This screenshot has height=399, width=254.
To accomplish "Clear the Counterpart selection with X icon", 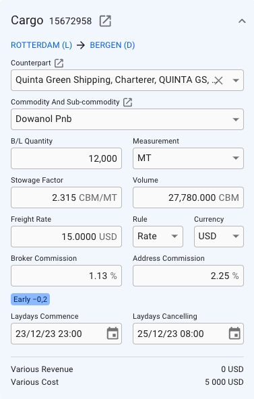I will pyautogui.click(x=218, y=80).
